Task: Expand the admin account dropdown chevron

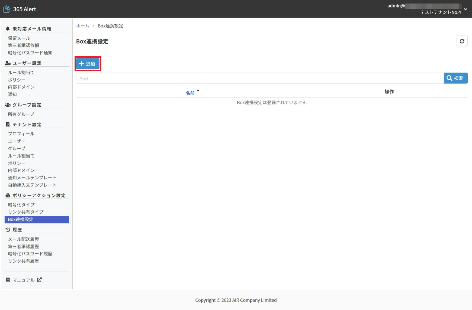Action: coord(465,9)
